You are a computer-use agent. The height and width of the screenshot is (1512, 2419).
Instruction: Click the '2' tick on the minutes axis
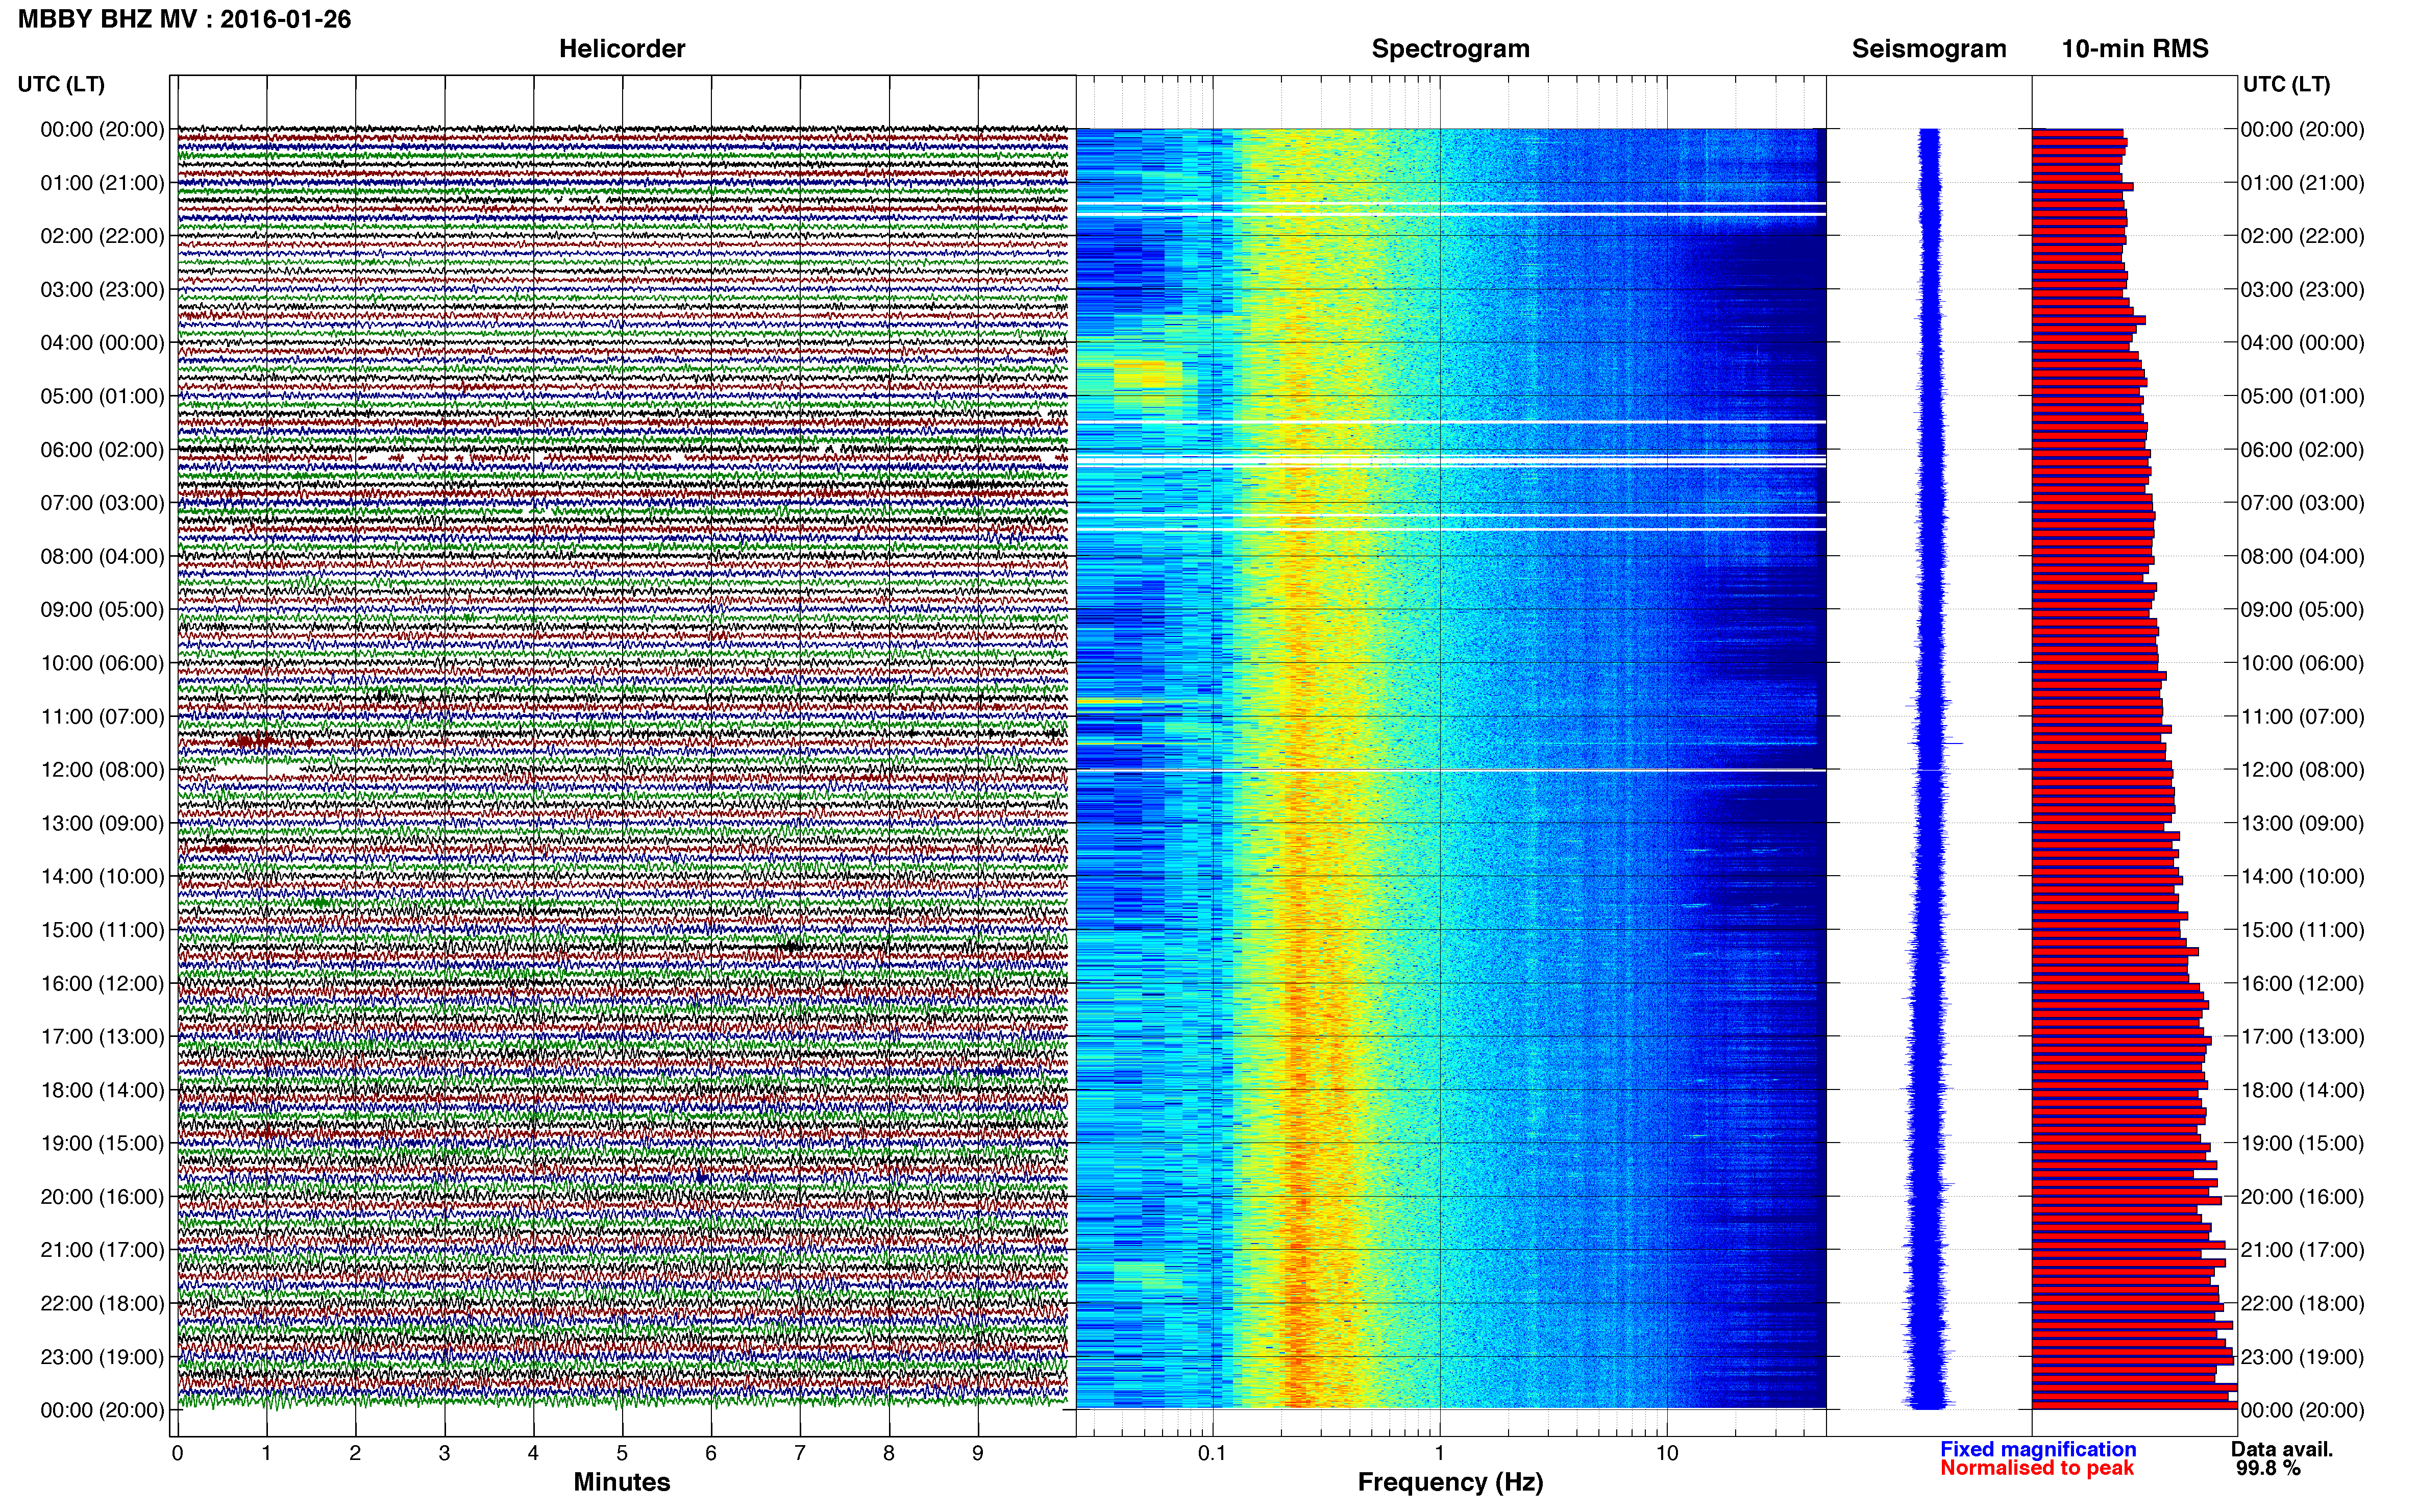[355, 1453]
